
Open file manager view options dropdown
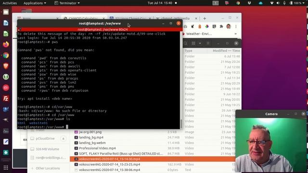point(200,43)
